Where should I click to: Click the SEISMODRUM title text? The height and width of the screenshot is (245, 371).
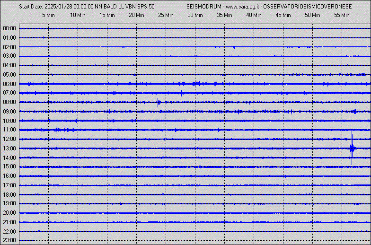click(204, 7)
